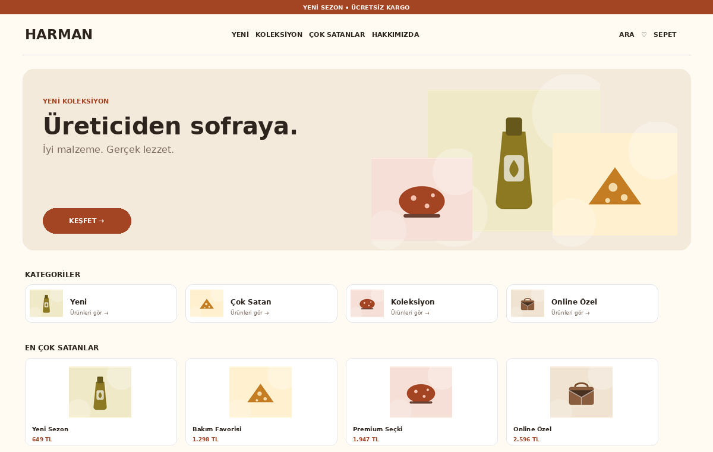Follow 'Ürünleri gör' under Koleksiyon
This screenshot has width=713, height=452.
(x=410, y=313)
